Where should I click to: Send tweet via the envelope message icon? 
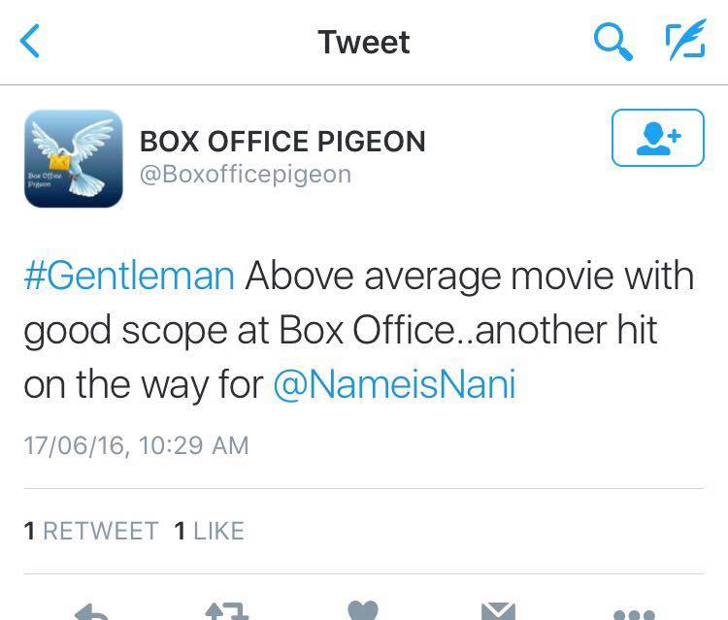click(499, 611)
